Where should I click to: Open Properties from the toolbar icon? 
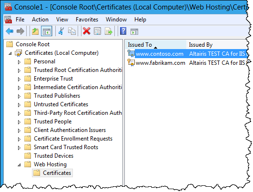click(x=98, y=31)
